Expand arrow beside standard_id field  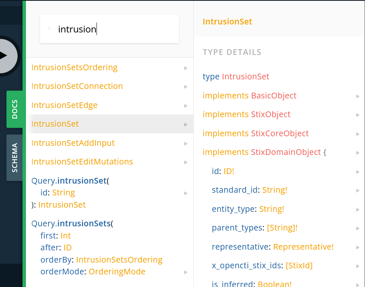coord(358,190)
